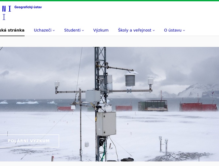Click the POLÁRNÍ VÝZKUM banner button
The image size is (219, 166).
pos(29,141)
